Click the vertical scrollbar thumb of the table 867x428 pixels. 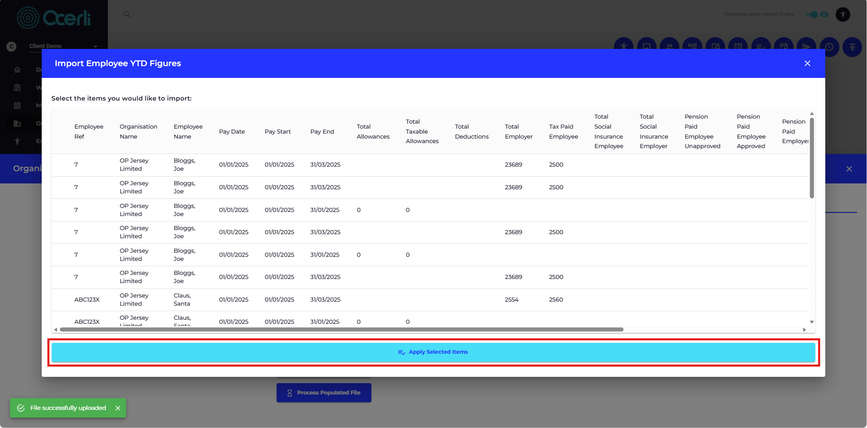pyautogui.click(x=812, y=158)
